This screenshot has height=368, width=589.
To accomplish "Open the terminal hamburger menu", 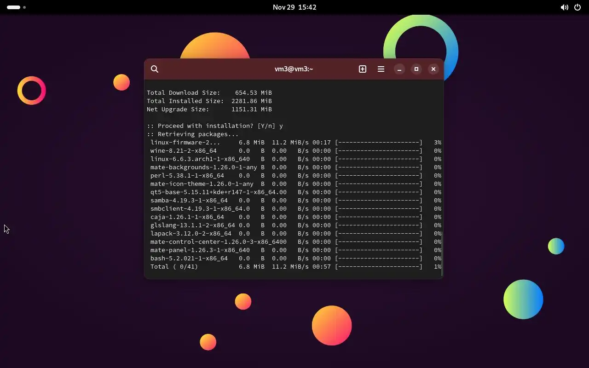I will pos(381,69).
